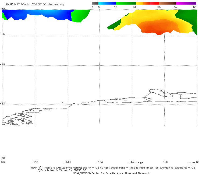Screen dimensions: 199x175
Task: Click the 'Data buffer is 24 hrs' note
Action: point(62,170)
